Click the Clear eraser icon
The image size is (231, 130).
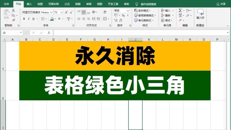pos(180,20)
